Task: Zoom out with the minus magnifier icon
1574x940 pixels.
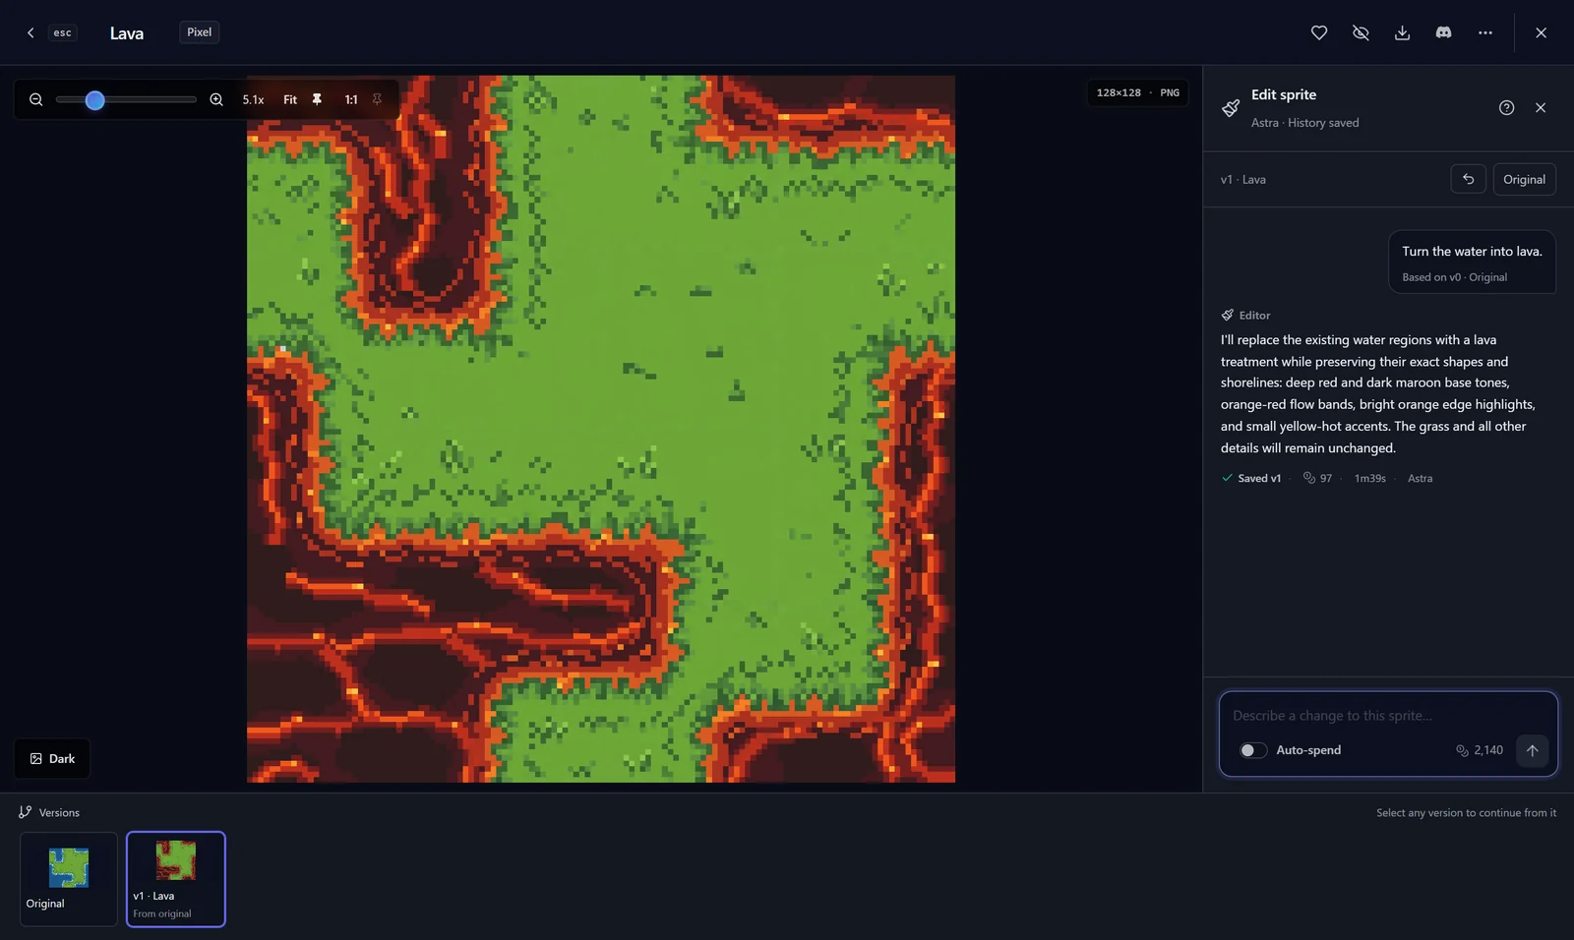Action: (x=36, y=99)
